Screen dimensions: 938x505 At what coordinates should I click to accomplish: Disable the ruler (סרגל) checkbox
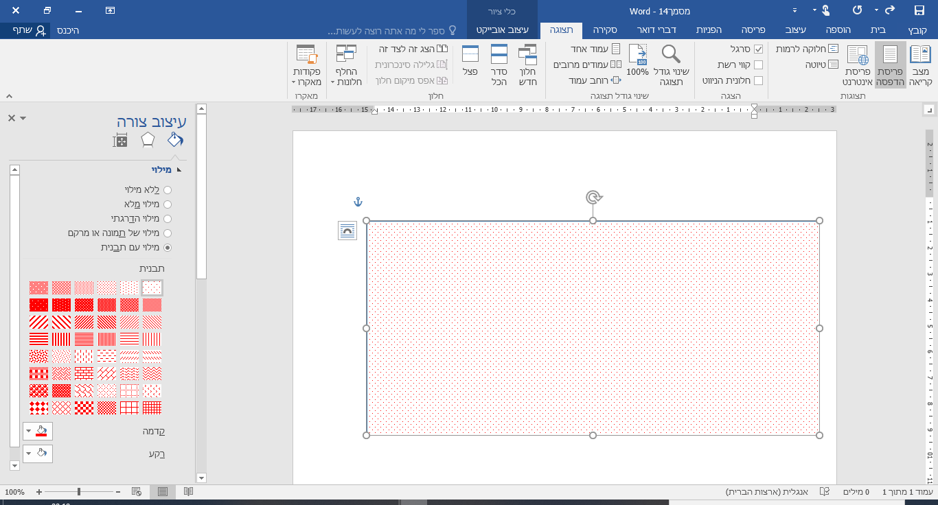[x=758, y=49]
